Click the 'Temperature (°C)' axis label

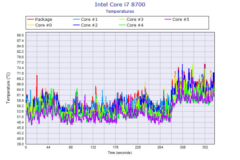click(x=8, y=88)
